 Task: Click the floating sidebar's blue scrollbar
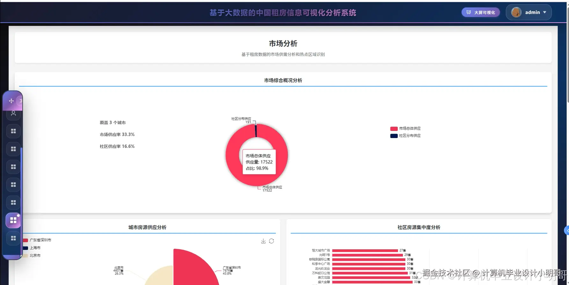click(21, 201)
